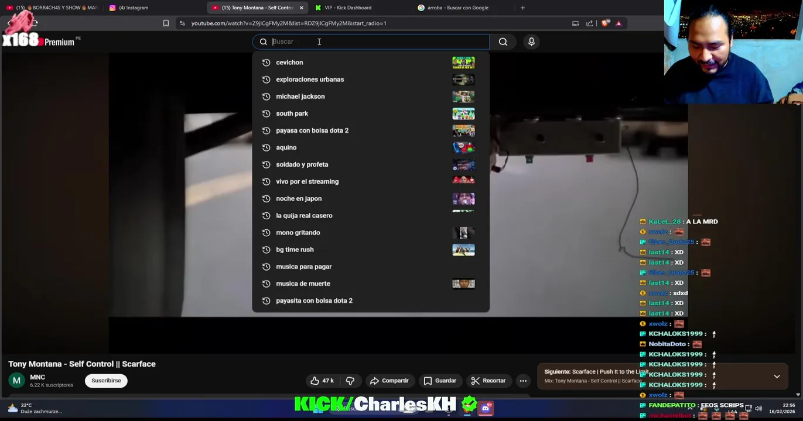Click history icon beside south park

(266, 113)
